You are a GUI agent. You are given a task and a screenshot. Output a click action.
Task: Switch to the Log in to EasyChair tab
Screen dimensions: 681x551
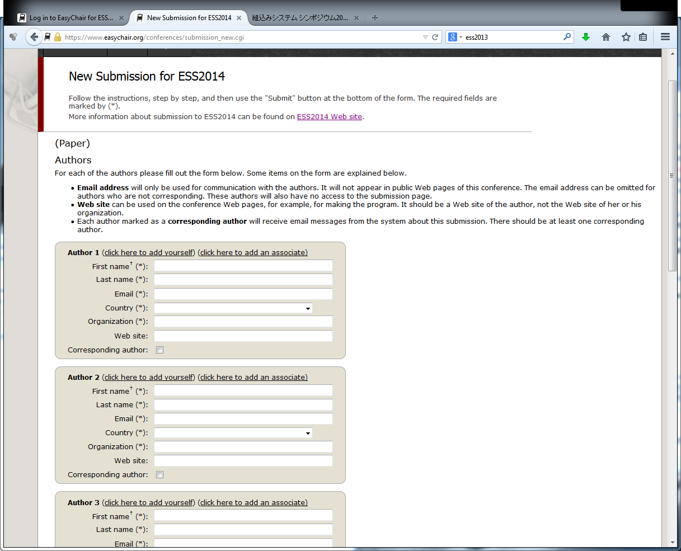[71, 18]
